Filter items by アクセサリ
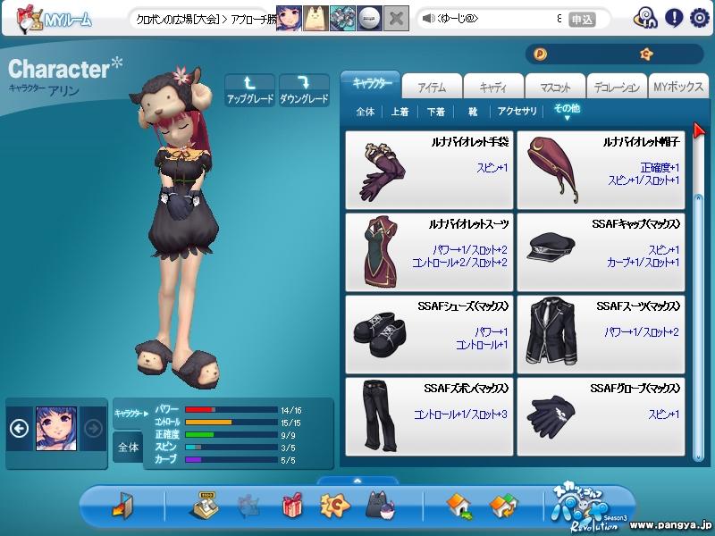This screenshot has width=715, height=536. tap(517, 111)
